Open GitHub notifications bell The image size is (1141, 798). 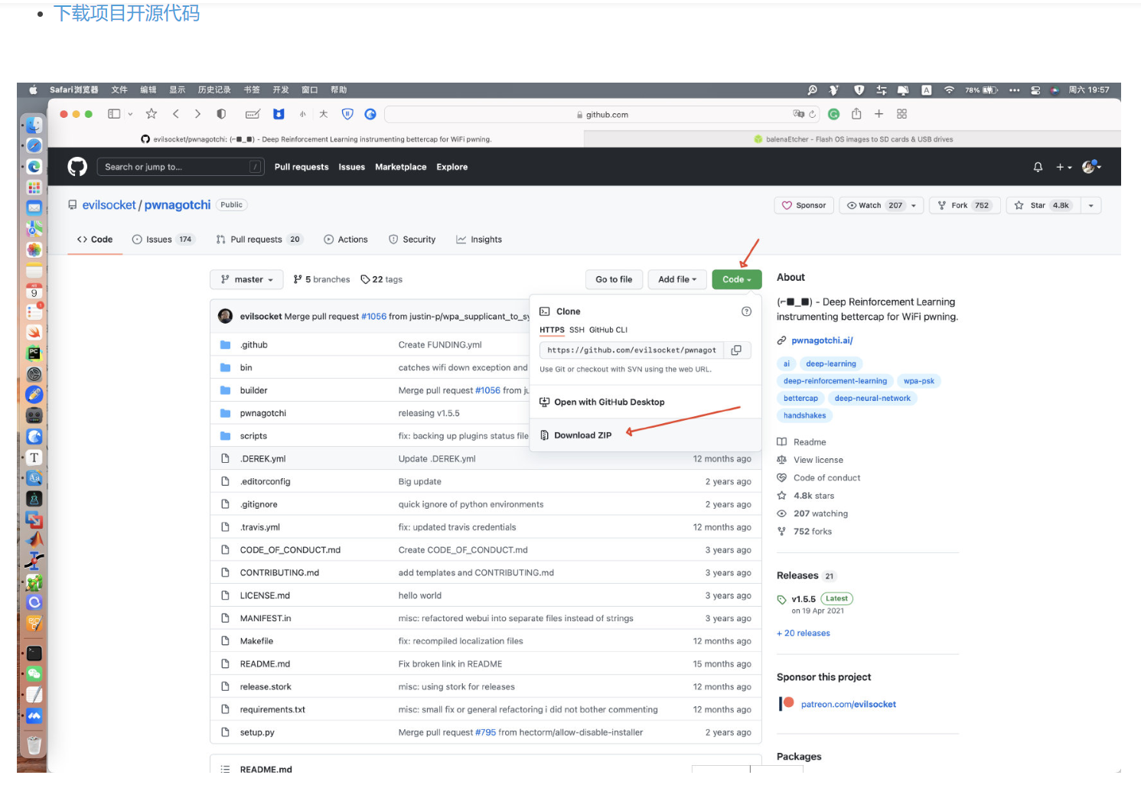point(1038,167)
